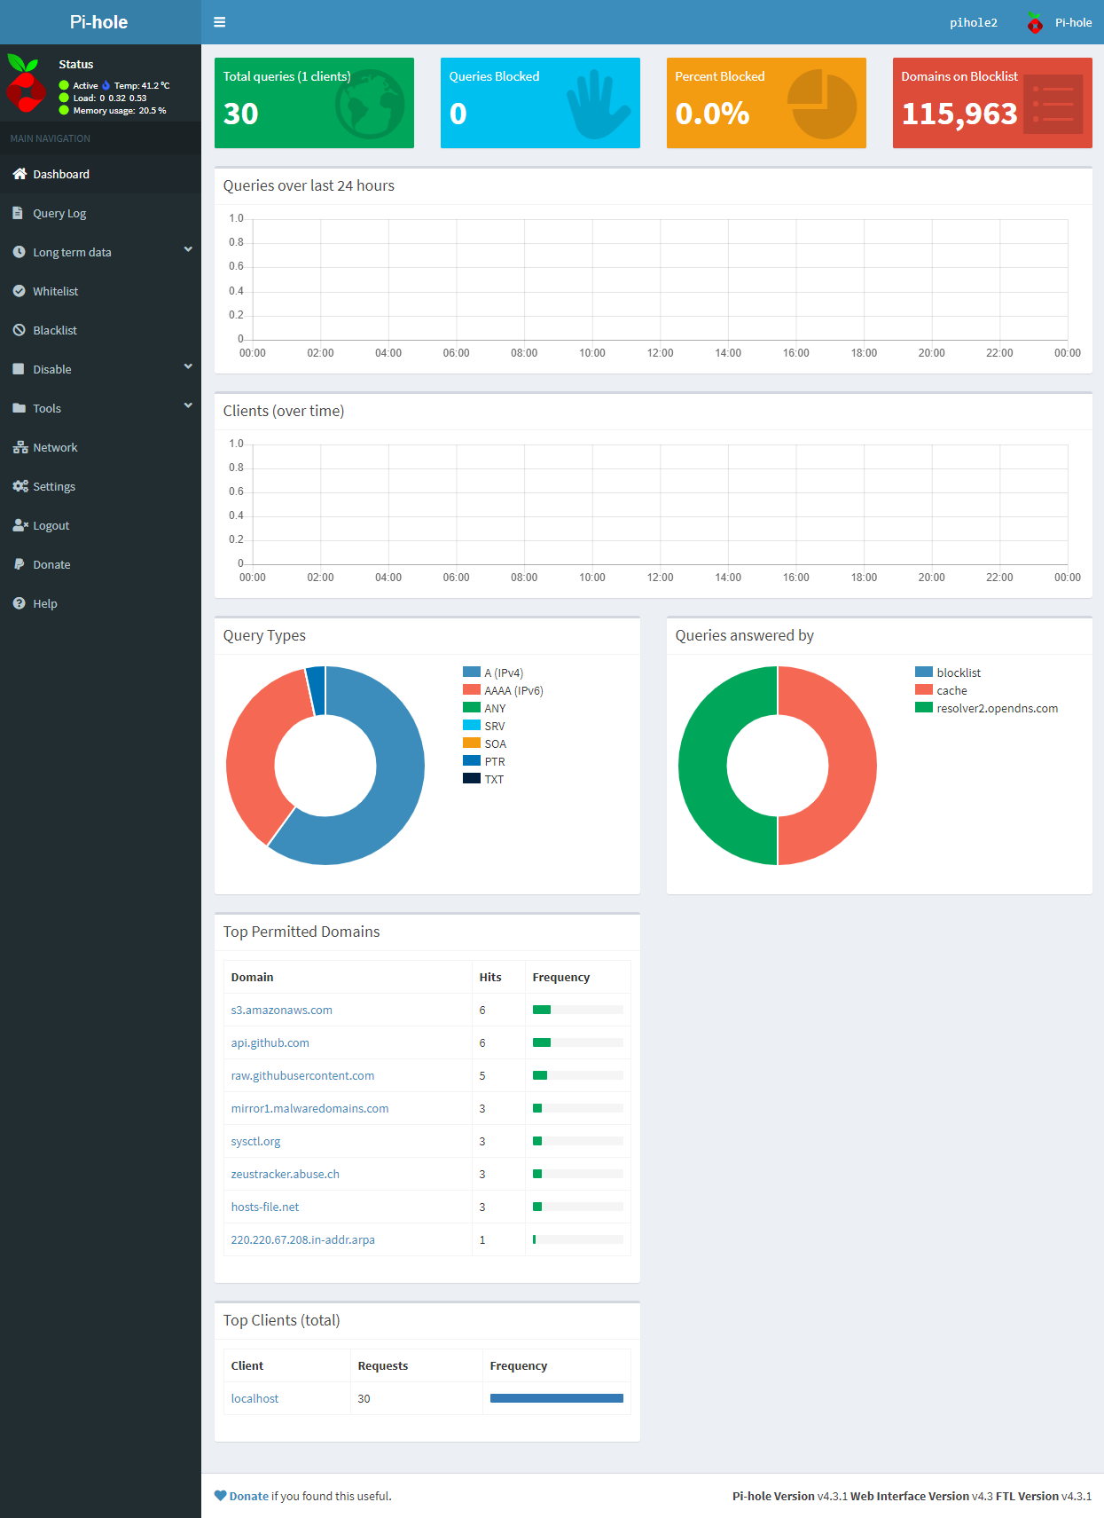This screenshot has height=1518, width=1104.
Task: Click the green resolver2.opendns.com donut segment
Action: coord(702,766)
